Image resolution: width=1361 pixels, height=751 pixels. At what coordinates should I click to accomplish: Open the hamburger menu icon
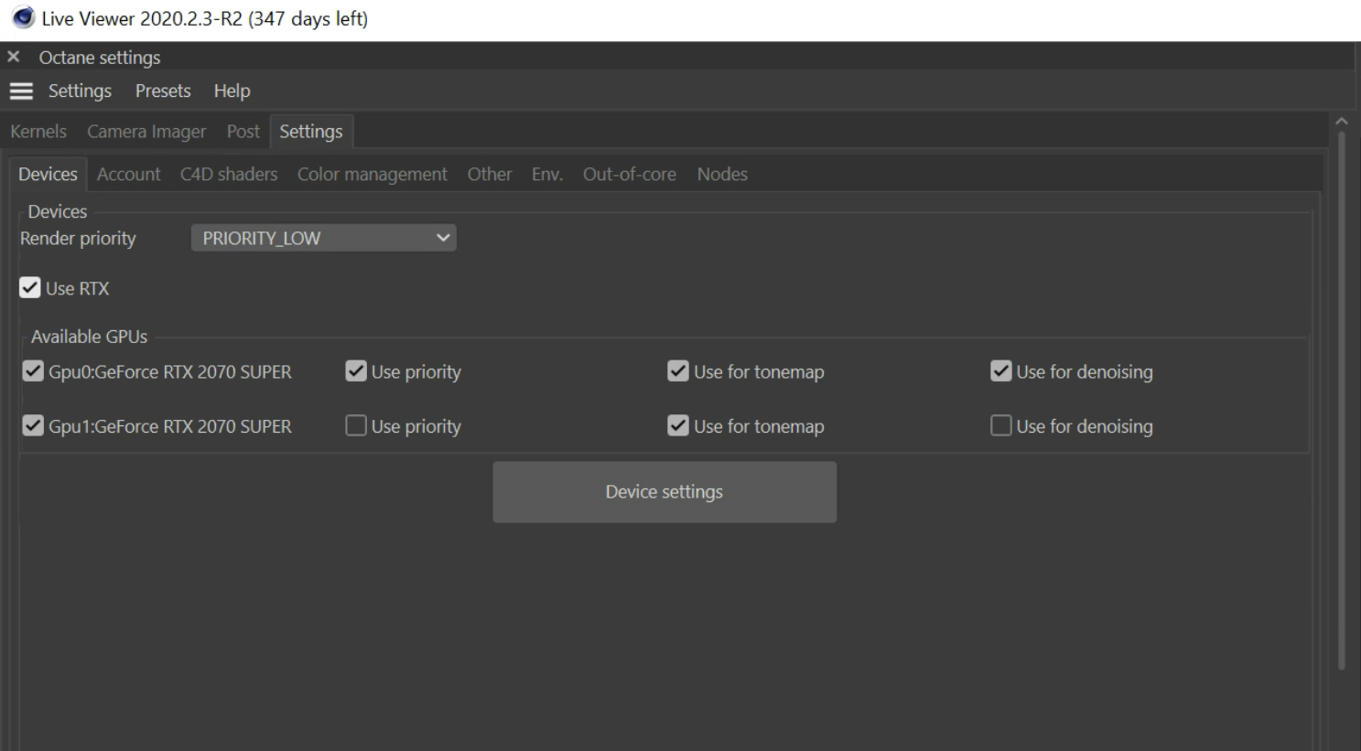pyautogui.click(x=21, y=91)
